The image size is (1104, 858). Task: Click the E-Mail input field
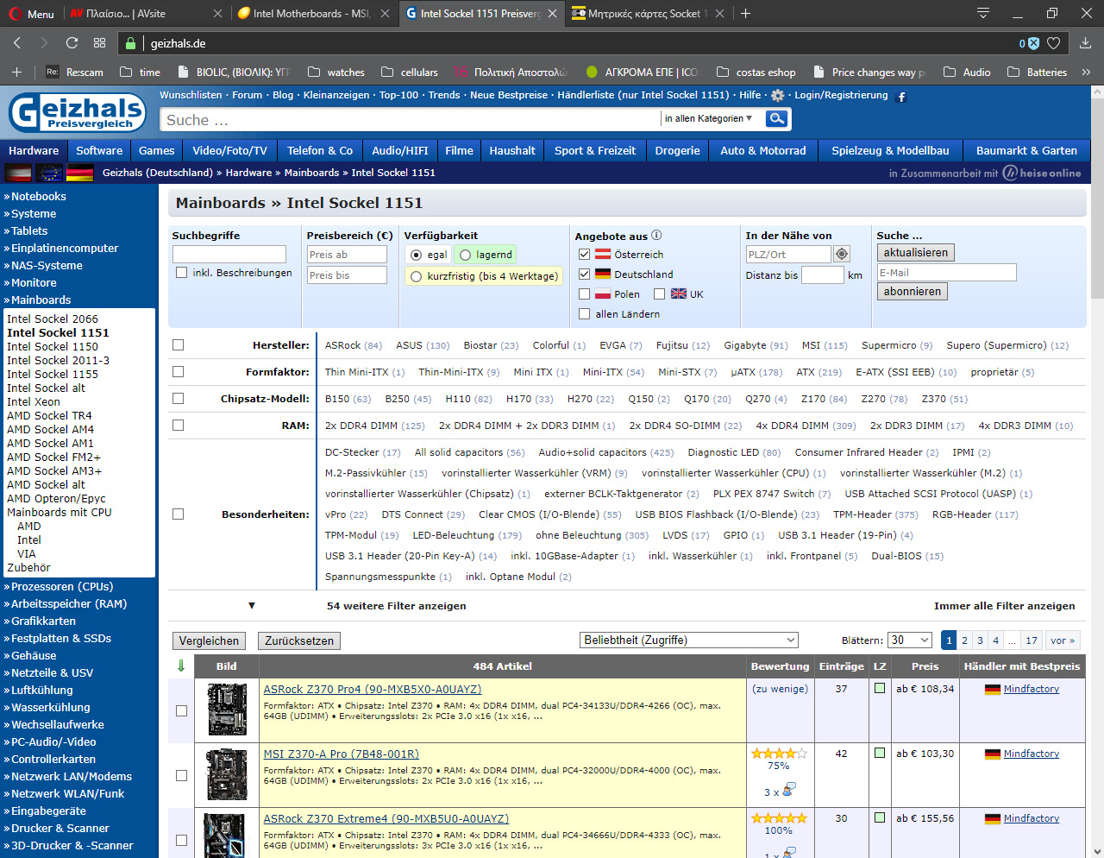tap(946, 273)
